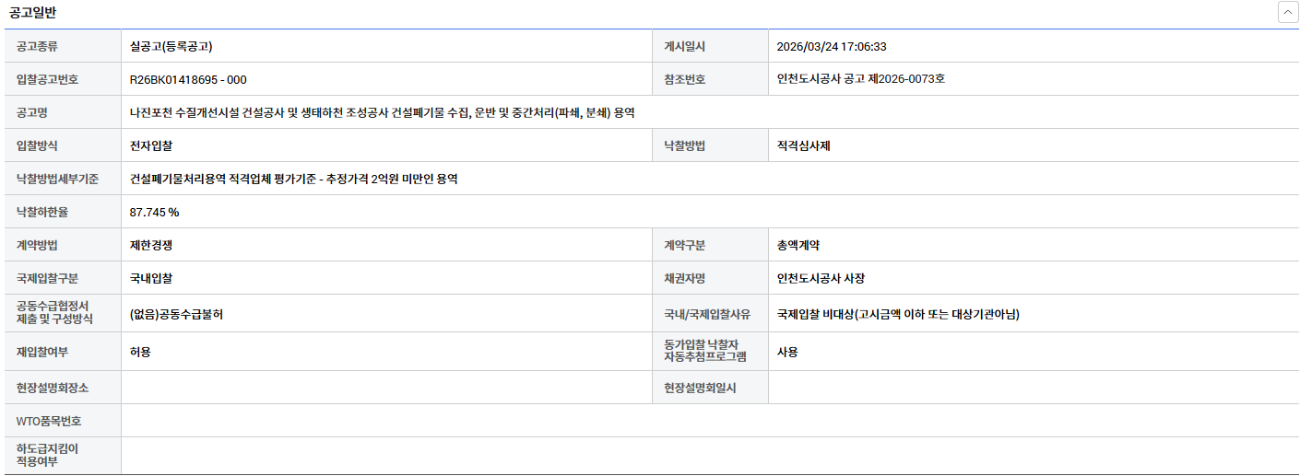Viewport: 1300px width, 476px height.
Task: Click the 허용 value for 재입찰여부
Action: (140, 352)
